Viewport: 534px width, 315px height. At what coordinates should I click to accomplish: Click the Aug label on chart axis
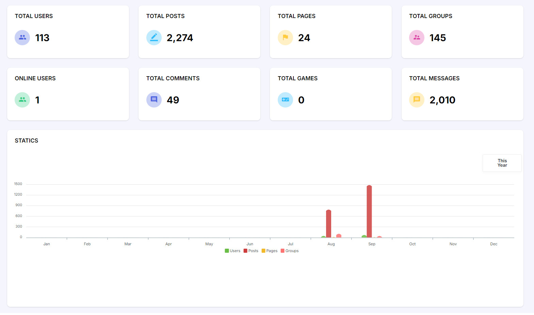tap(331, 244)
